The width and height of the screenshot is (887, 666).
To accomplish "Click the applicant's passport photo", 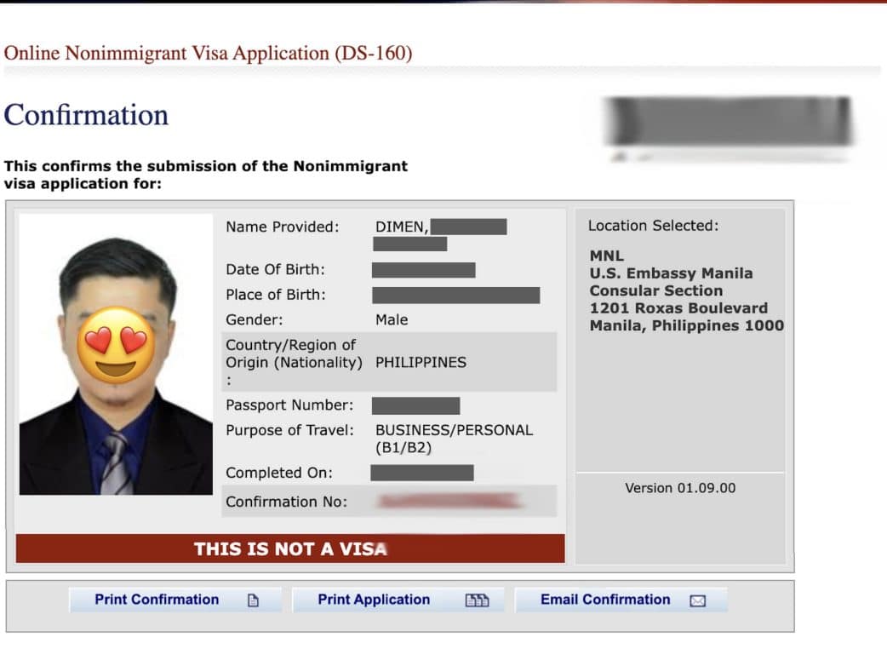I will tap(116, 426).
